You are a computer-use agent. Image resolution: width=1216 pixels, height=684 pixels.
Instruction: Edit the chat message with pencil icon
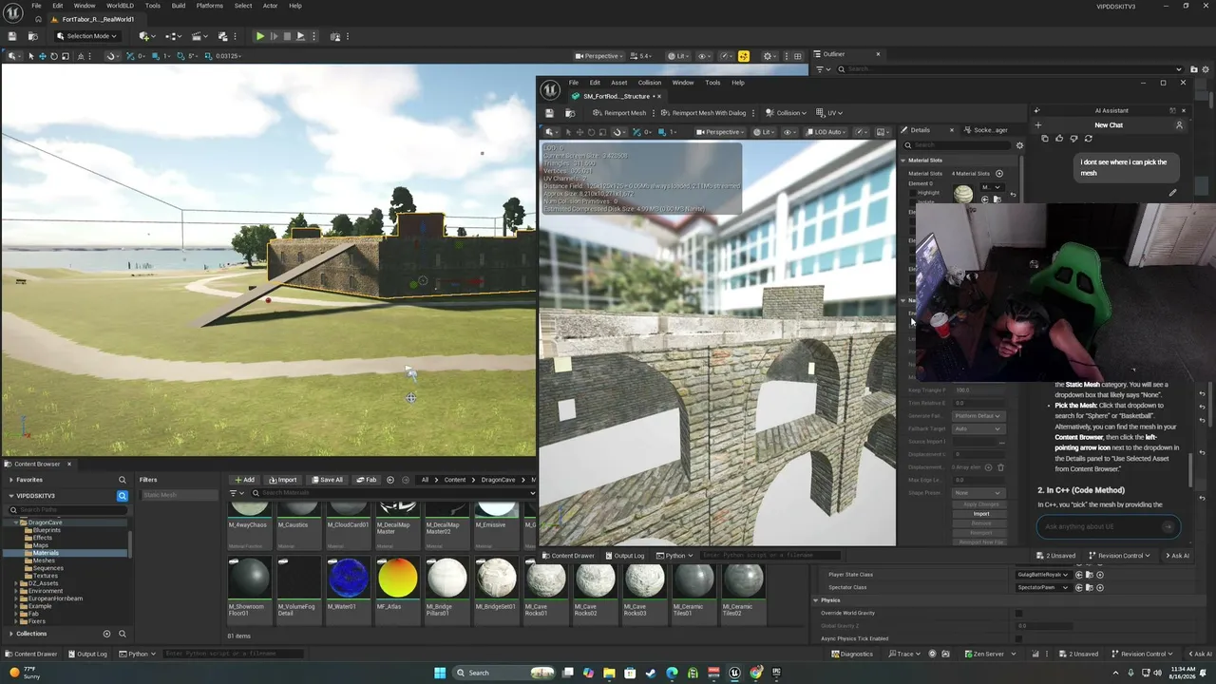tap(1172, 193)
